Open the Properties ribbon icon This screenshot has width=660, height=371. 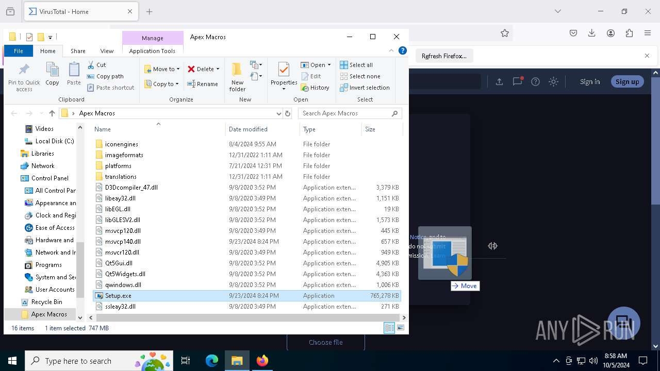284,76
